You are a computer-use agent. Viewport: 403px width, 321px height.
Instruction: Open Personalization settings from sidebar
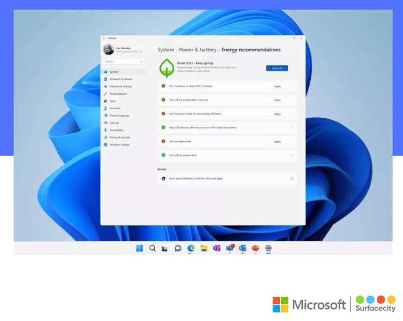118,94
